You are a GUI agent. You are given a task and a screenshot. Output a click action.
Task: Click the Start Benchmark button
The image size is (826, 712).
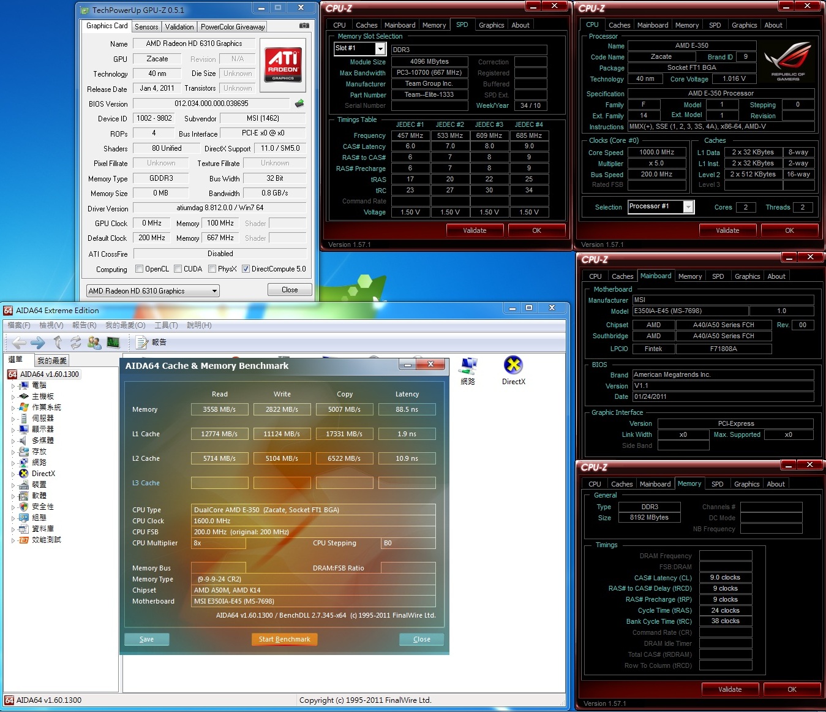point(284,639)
